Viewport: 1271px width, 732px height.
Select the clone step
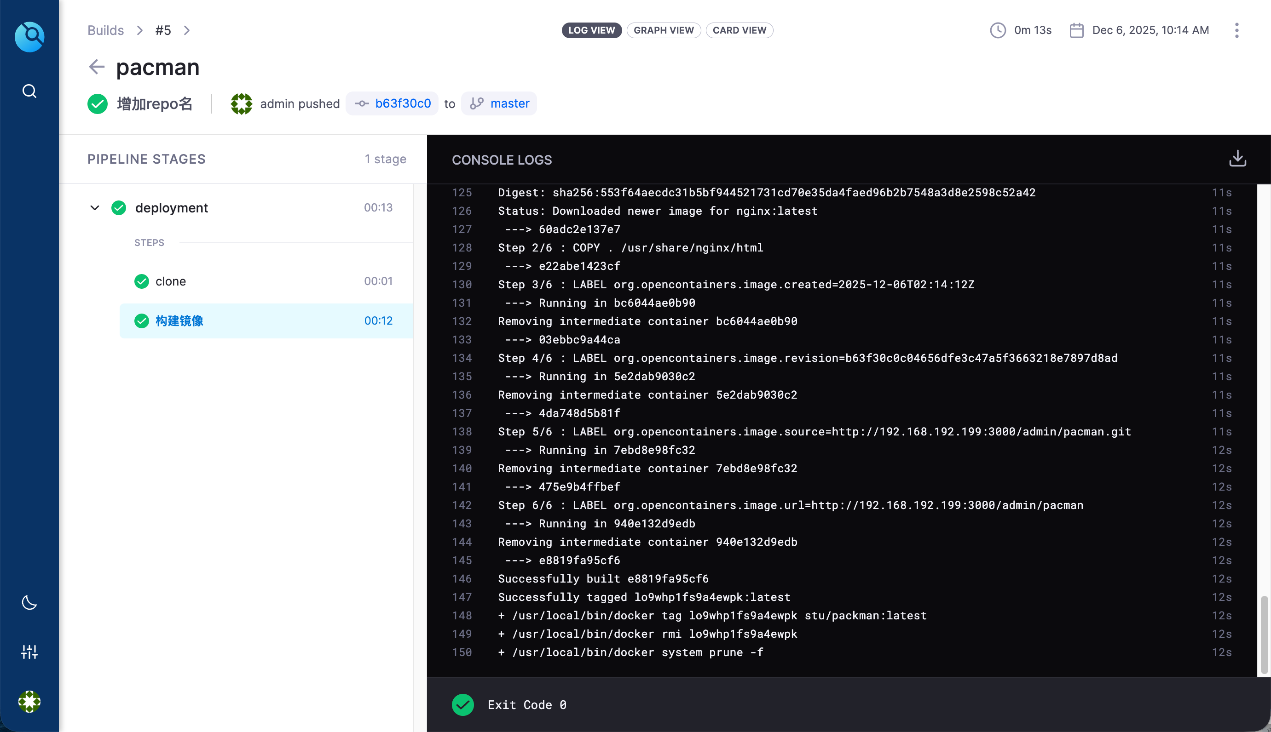pyautogui.click(x=171, y=281)
